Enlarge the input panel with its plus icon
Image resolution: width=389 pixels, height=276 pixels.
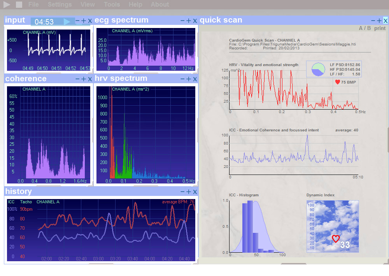pyautogui.click(x=84, y=21)
